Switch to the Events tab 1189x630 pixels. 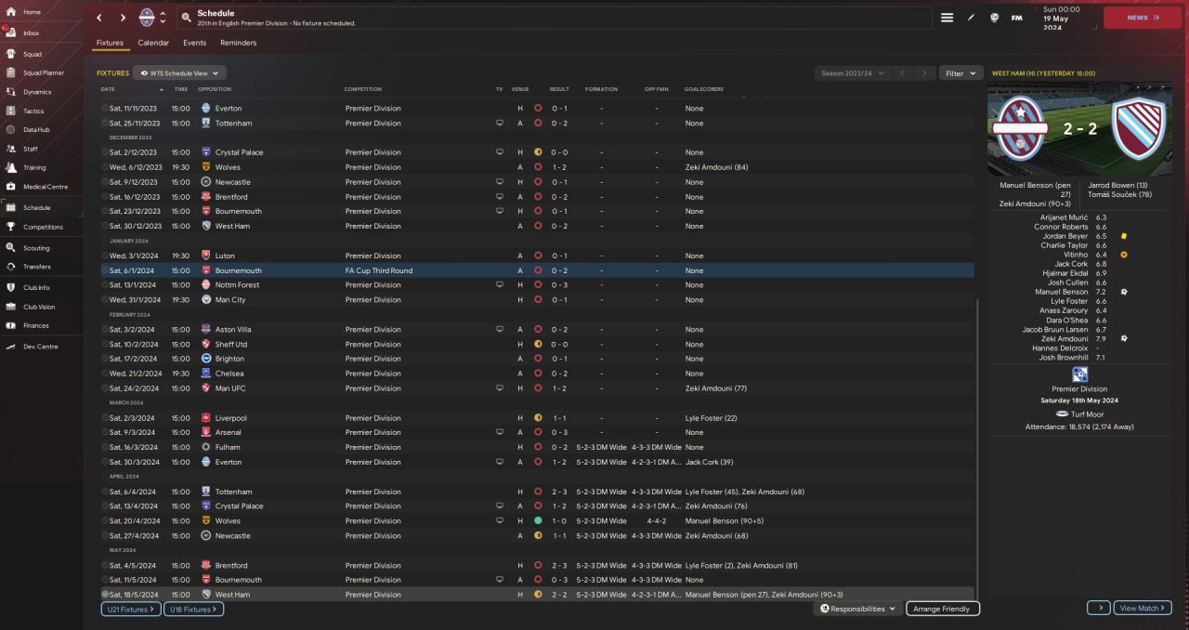tap(194, 43)
